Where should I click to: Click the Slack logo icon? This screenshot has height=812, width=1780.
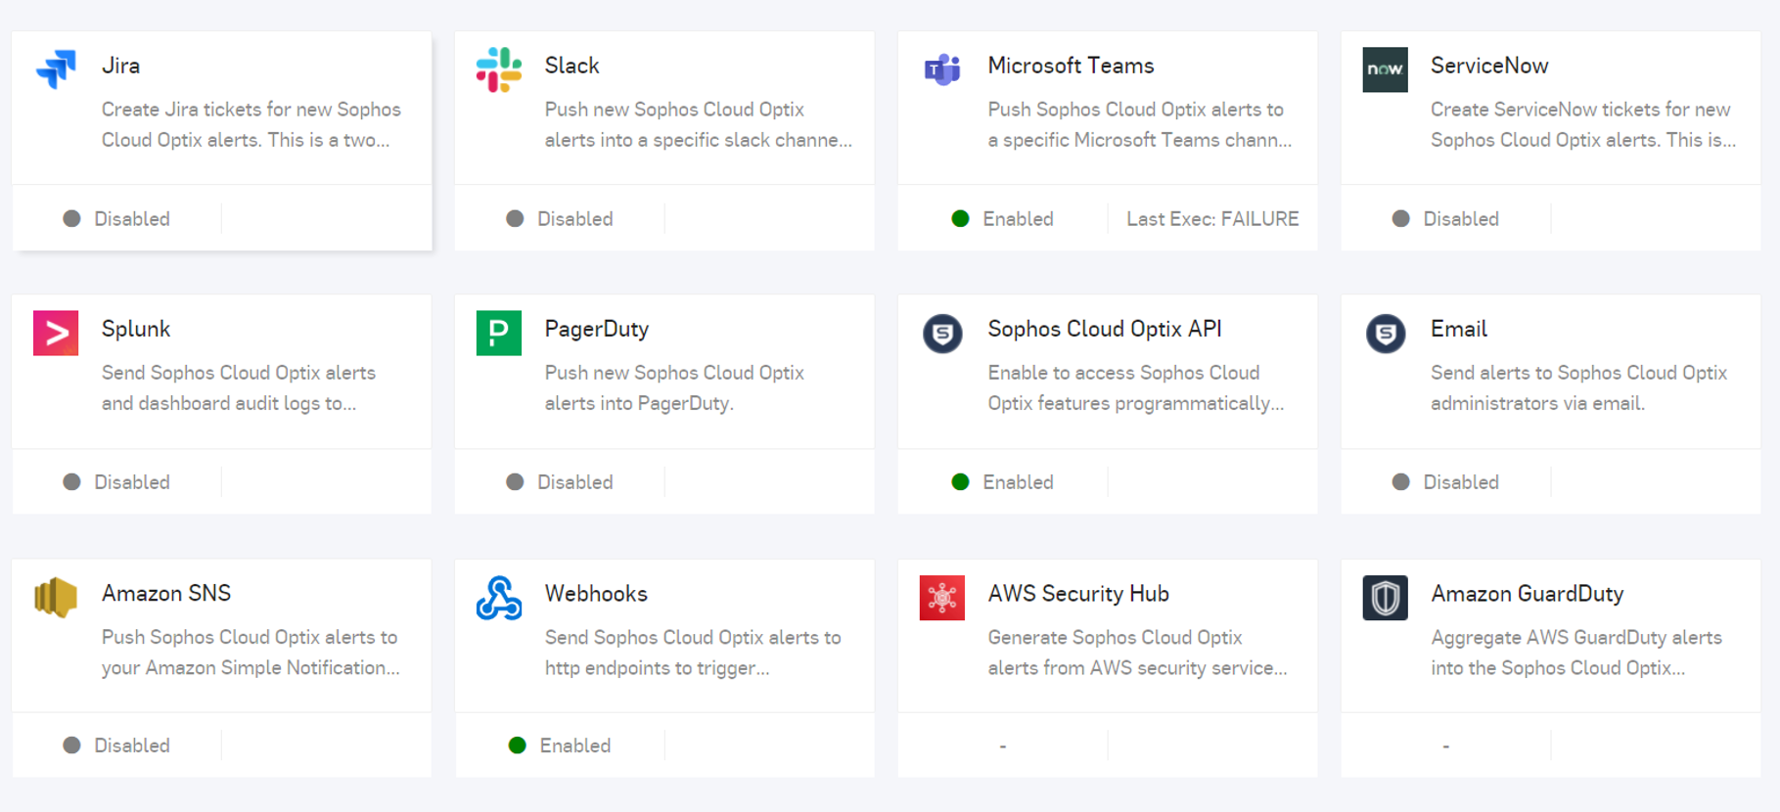pyautogui.click(x=499, y=69)
